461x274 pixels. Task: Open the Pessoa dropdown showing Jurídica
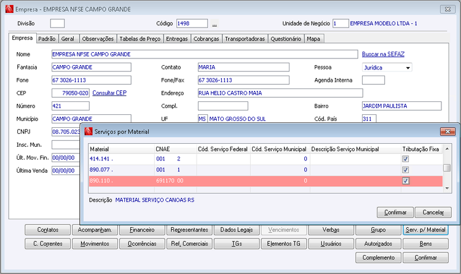click(408, 67)
